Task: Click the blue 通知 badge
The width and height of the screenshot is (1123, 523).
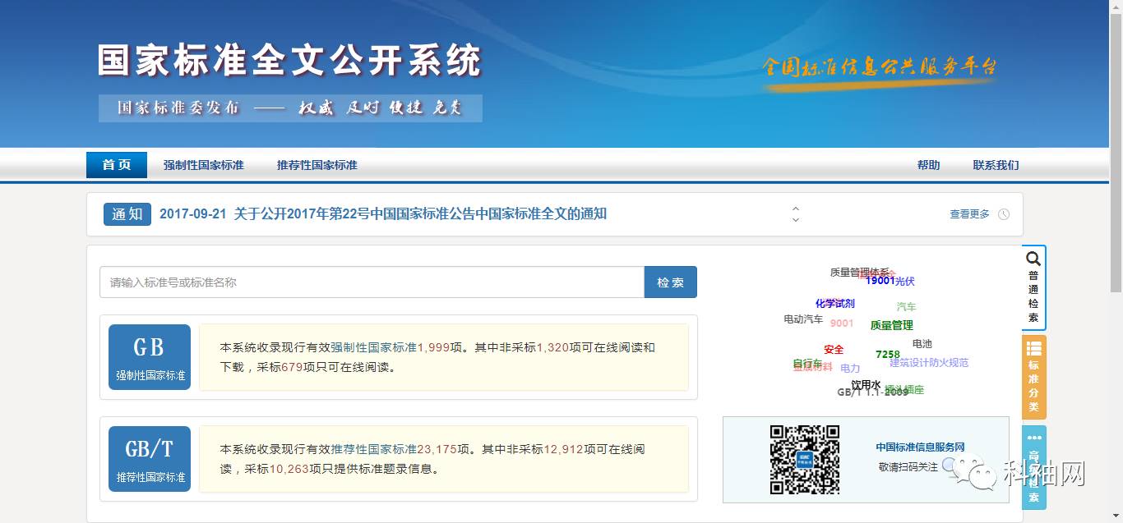Action: click(127, 214)
